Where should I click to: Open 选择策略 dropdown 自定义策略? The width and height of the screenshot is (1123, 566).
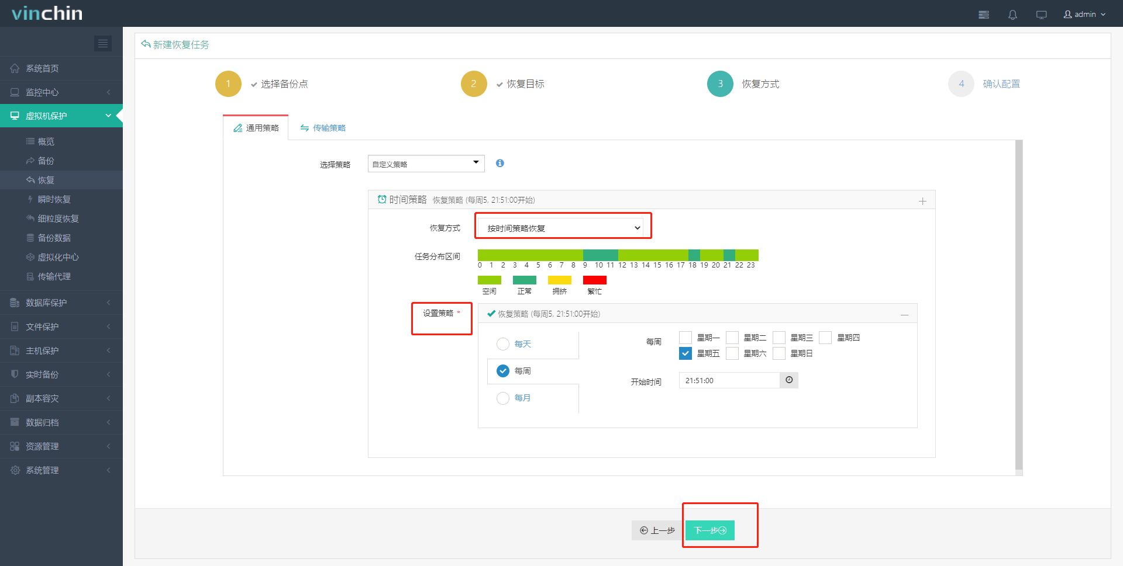pyautogui.click(x=426, y=164)
